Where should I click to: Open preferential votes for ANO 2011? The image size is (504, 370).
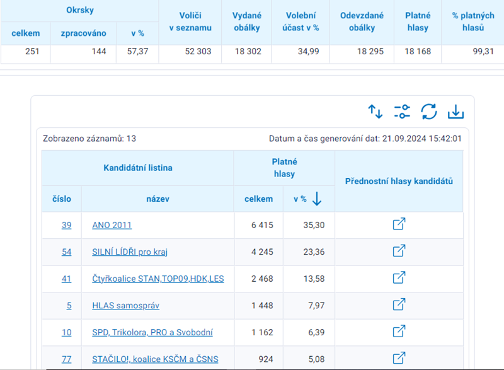point(399,224)
